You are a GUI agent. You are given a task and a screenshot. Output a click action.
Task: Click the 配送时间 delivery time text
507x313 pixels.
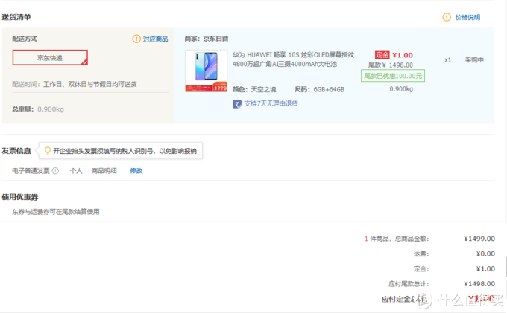click(75, 85)
